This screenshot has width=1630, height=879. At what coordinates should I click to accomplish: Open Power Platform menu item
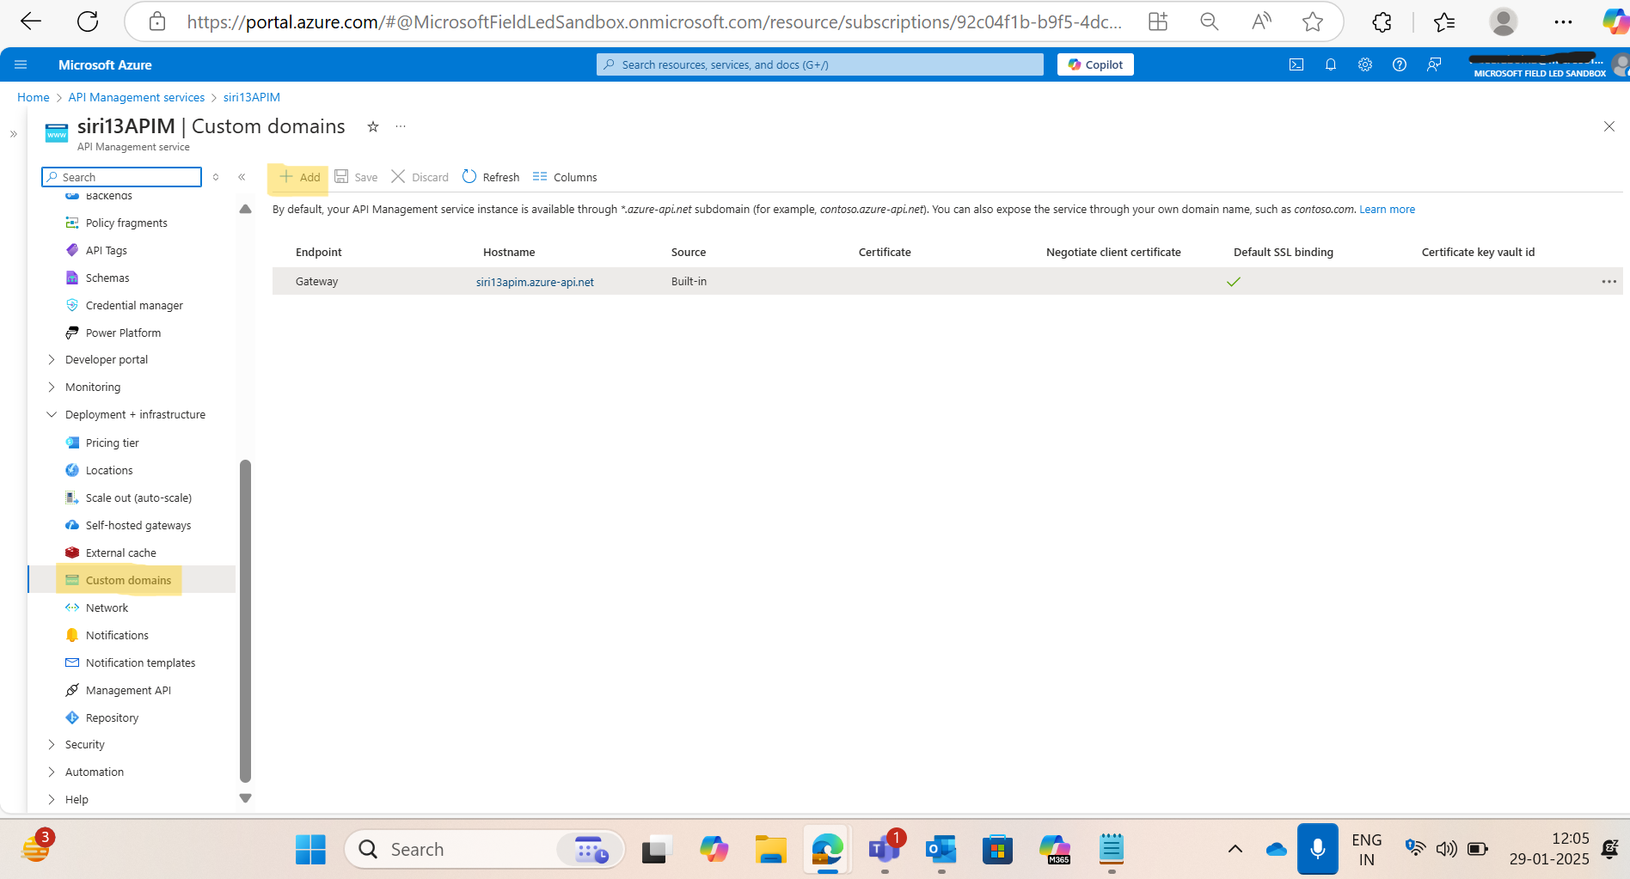click(x=123, y=333)
